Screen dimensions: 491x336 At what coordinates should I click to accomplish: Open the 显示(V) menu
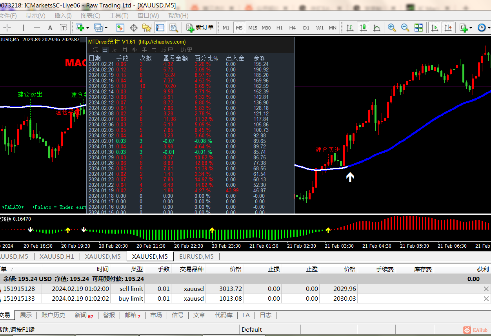(x=36, y=15)
